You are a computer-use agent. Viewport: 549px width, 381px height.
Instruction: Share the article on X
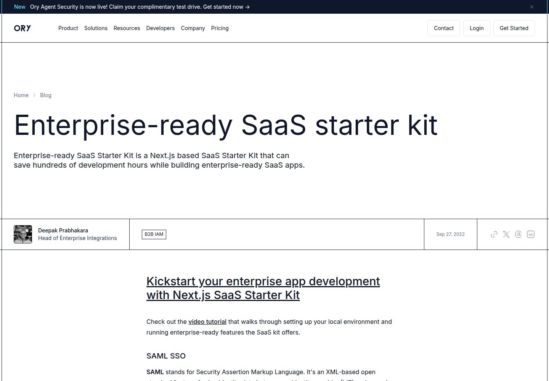506,234
